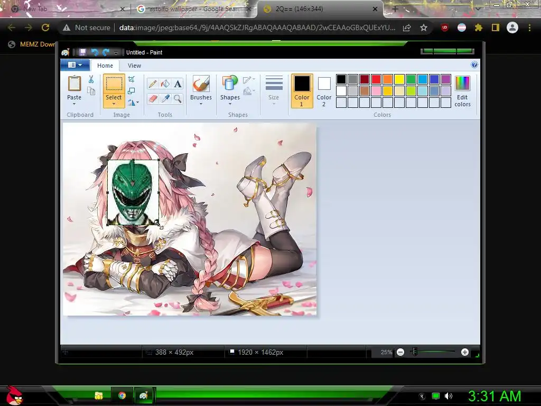Click the Crop icon in Image group
541x406 pixels.
coord(132,79)
